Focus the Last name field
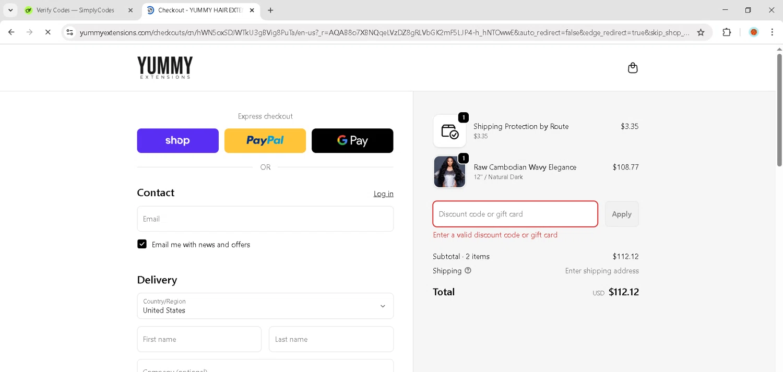Screen dimensions: 783x372 331,339
